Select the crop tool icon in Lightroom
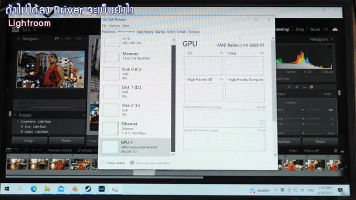Image resolution: width=356 pixels, height=200 pixels. [x=289, y=87]
